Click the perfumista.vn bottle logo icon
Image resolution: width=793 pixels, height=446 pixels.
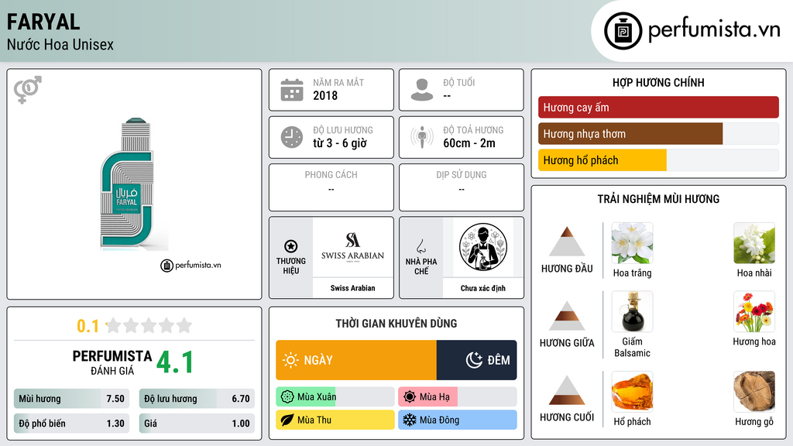(x=623, y=31)
